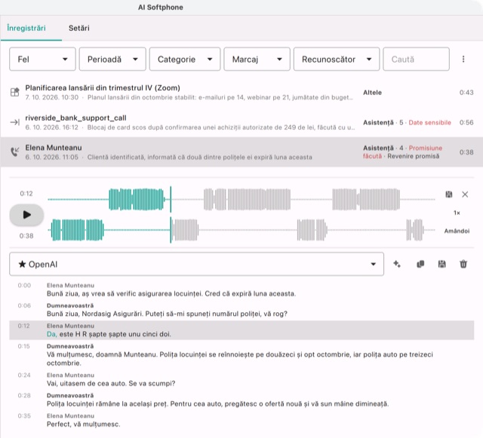Open the three-dot more options menu

(463, 59)
